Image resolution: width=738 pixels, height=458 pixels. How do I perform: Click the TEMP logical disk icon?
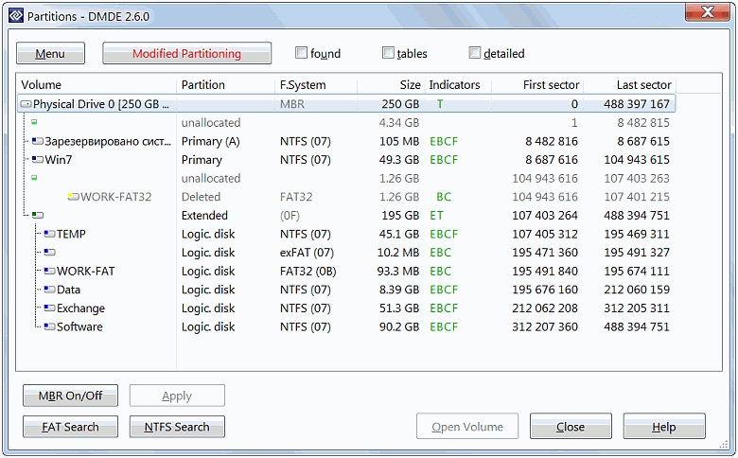coord(48,234)
